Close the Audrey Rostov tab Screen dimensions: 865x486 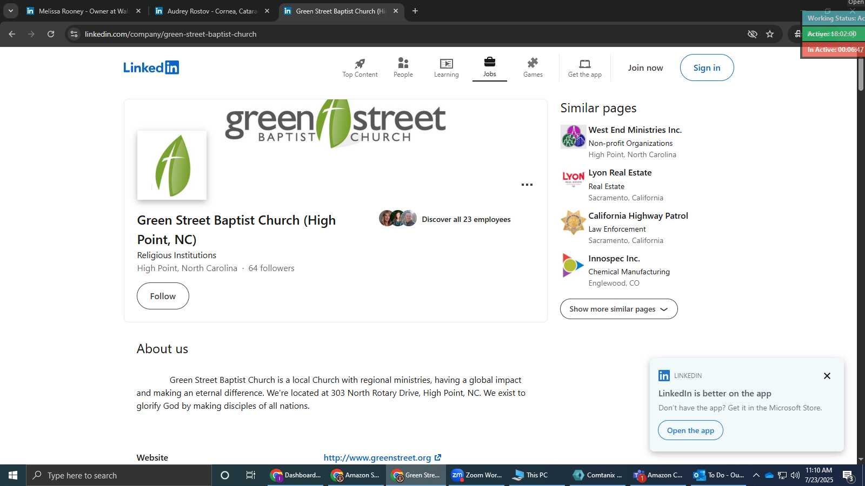coord(267,11)
